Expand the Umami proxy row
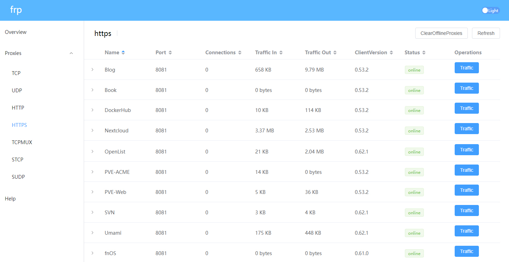The image size is (509, 262). point(92,233)
